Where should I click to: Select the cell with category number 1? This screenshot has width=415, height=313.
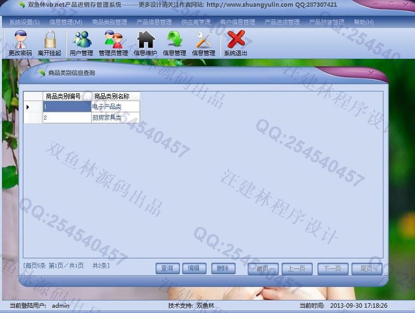(67, 107)
